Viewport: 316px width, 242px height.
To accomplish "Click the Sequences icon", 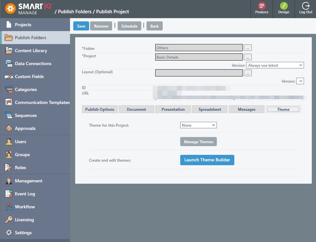I will (x=9, y=115).
